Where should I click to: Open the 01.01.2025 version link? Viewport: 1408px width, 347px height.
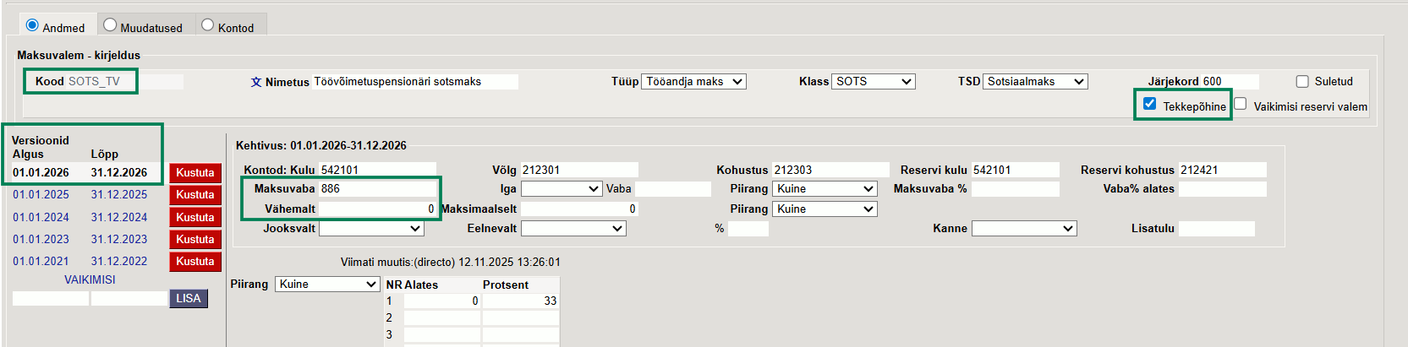pos(41,195)
